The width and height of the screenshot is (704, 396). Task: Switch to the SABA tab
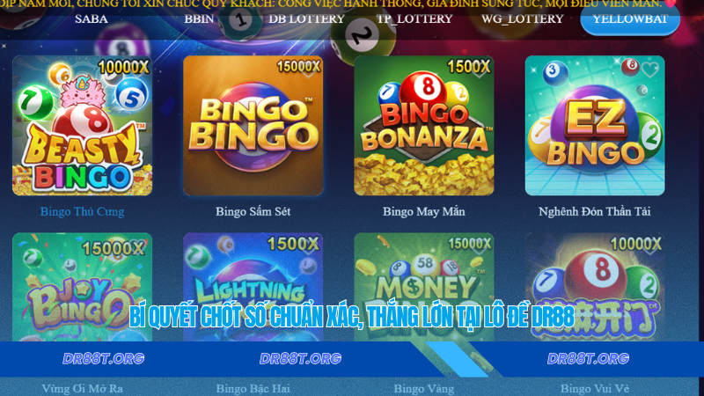[92, 19]
